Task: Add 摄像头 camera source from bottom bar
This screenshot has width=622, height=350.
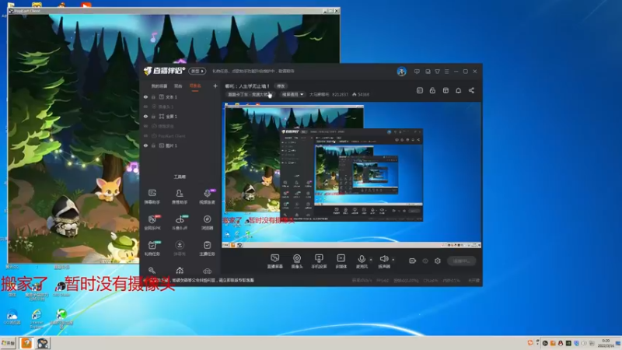Action: coord(297,261)
